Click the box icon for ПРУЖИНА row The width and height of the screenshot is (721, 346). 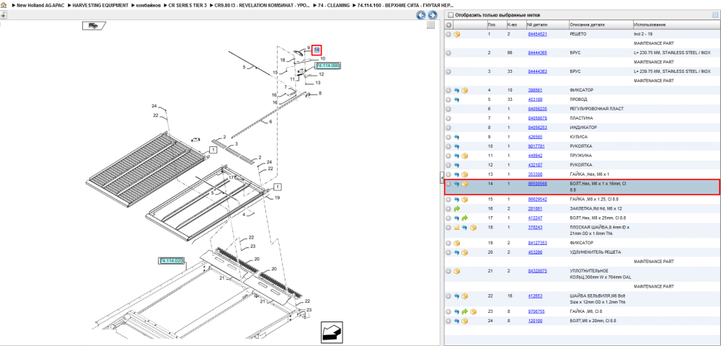tap(465, 156)
